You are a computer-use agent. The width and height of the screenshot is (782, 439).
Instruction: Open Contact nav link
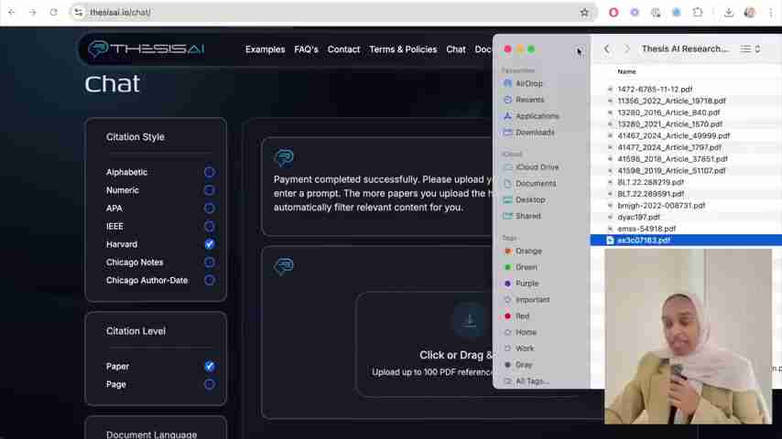pos(343,49)
